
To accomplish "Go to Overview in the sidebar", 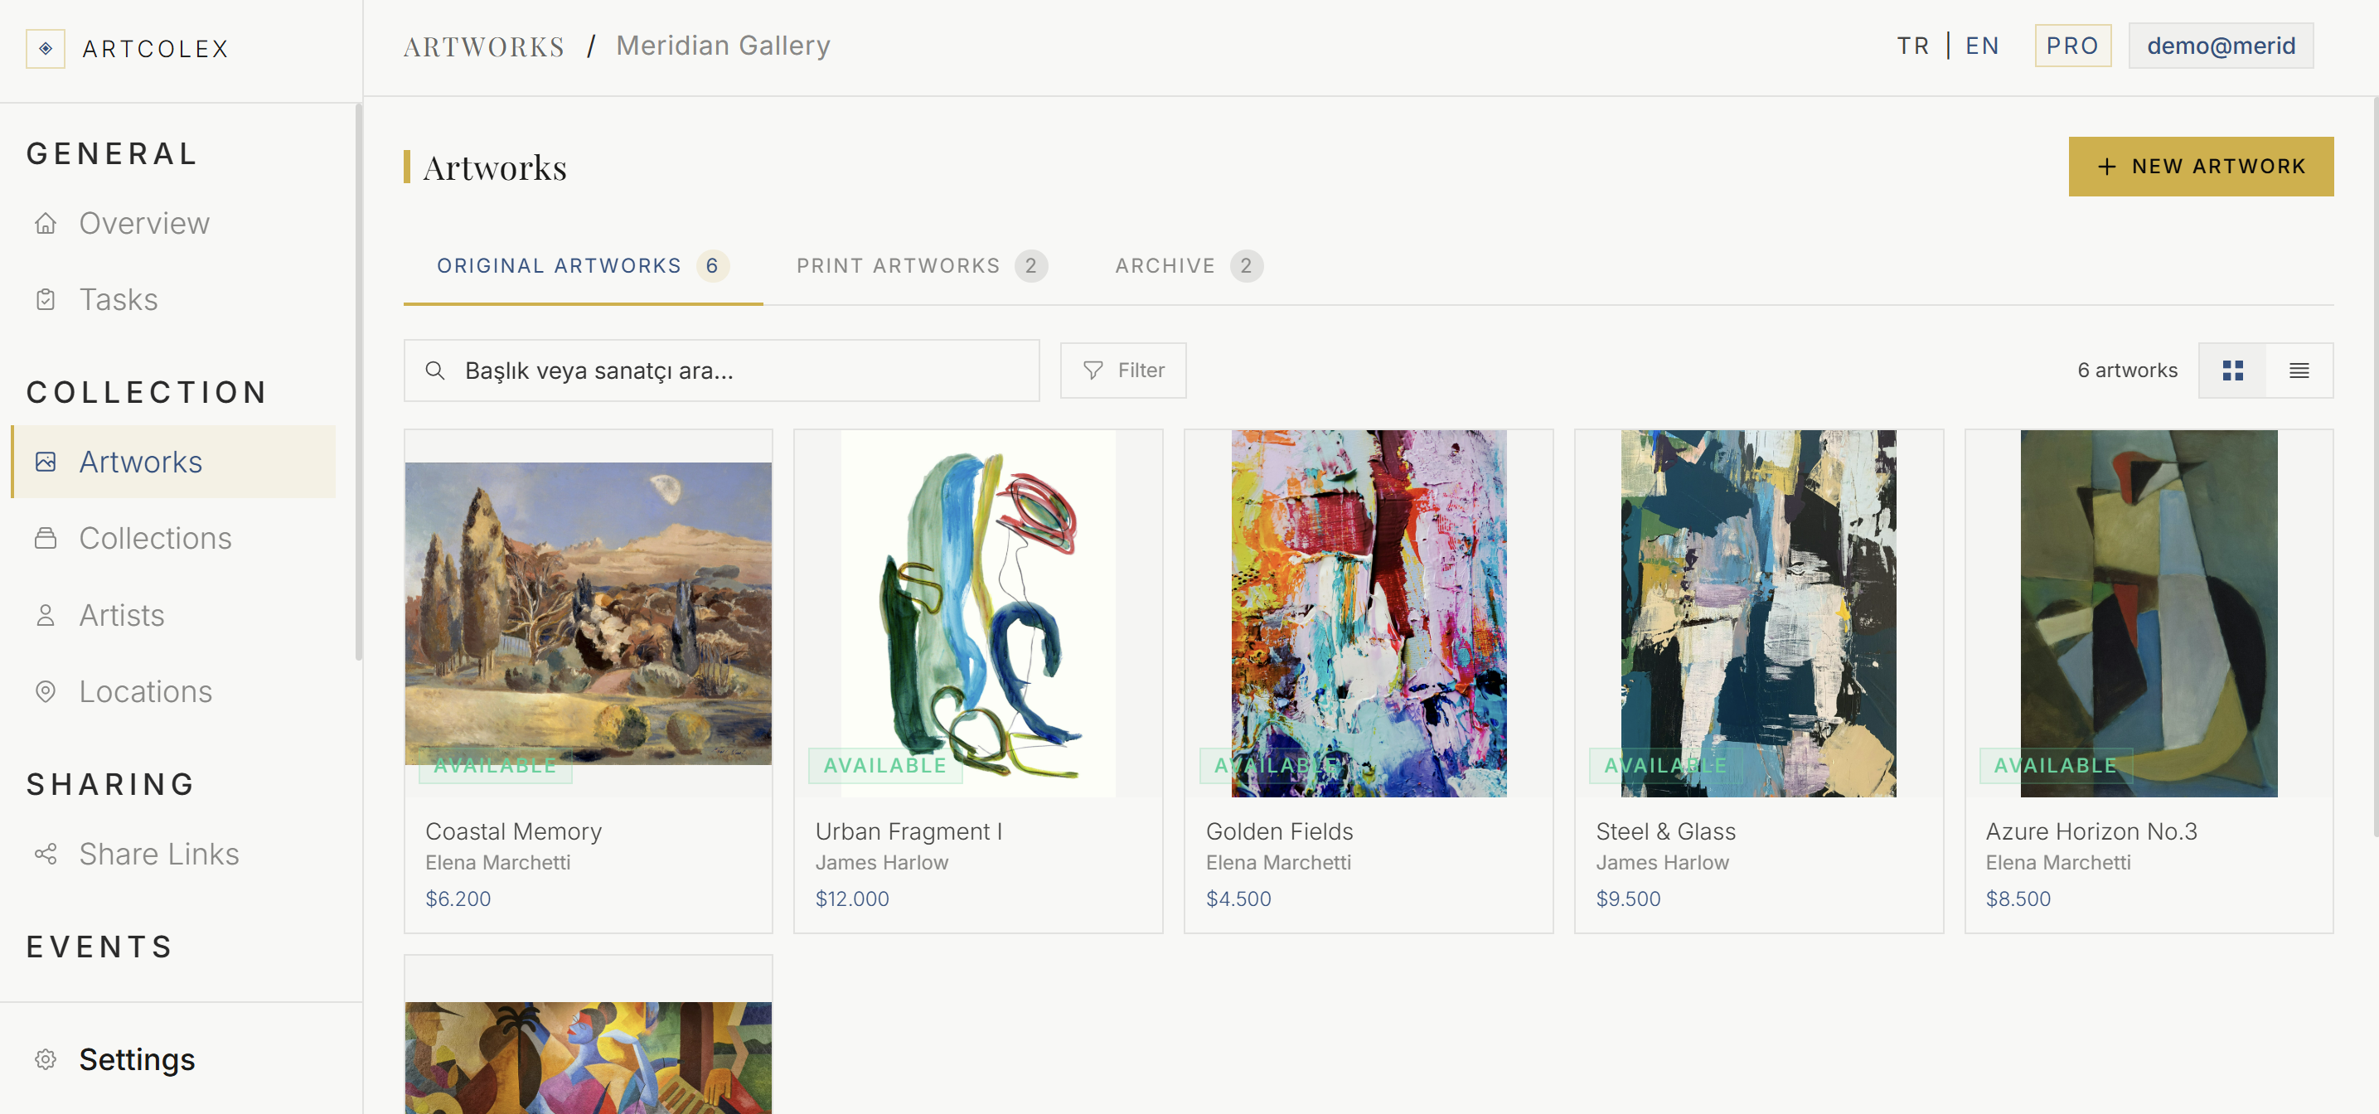I will pyautogui.click(x=173, y=224).
